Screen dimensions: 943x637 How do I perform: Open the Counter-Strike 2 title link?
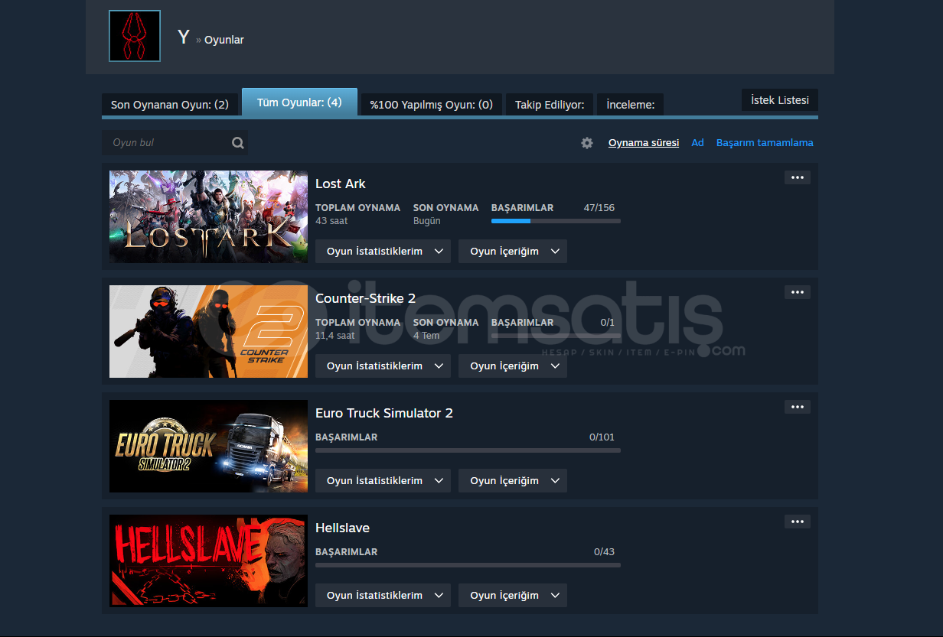pos(366,298)
